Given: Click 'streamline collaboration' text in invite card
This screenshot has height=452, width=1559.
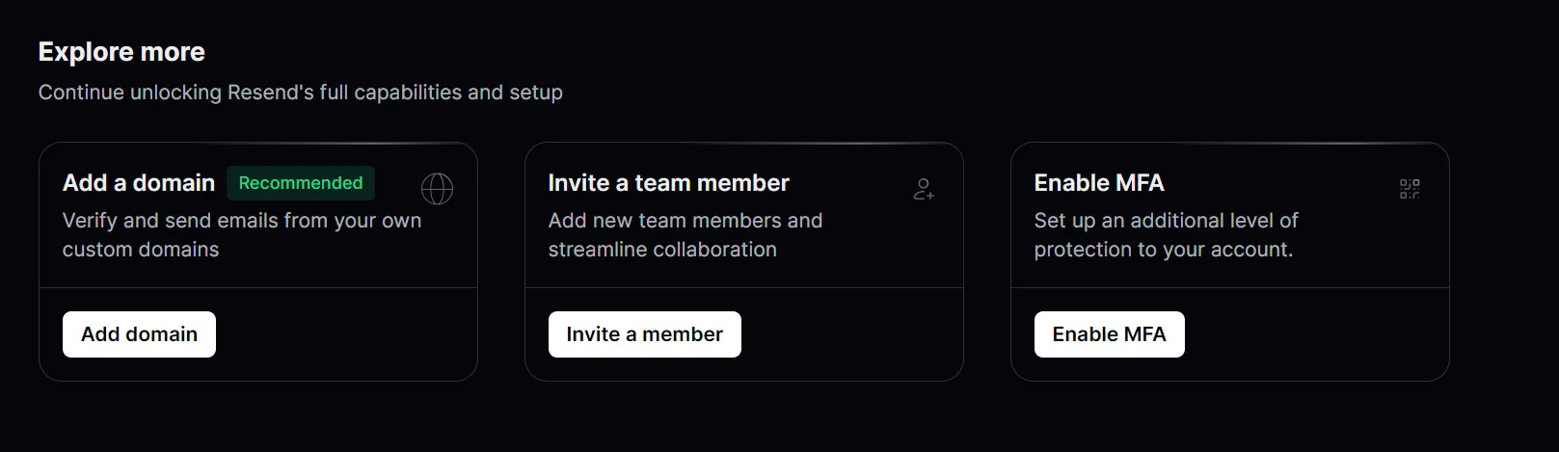Looking at the screenshot, I should point(662,250).
